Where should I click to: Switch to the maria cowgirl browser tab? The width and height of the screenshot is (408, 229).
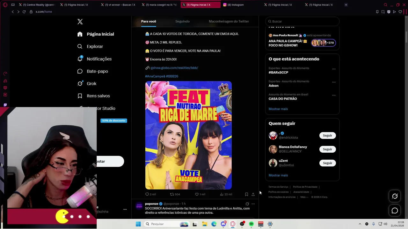point(159,5)
